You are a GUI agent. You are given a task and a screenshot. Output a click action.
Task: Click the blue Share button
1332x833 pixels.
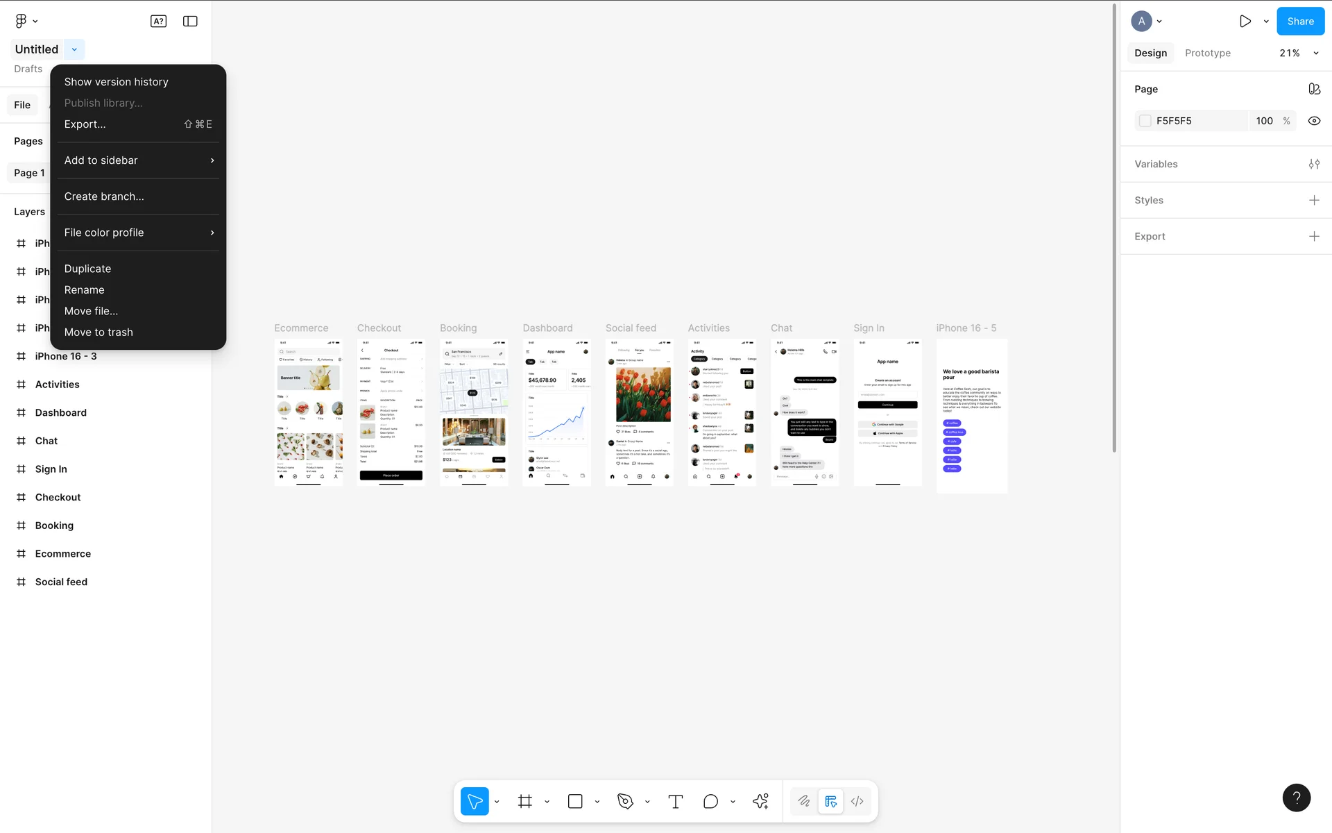pyautogui.click(x=1300, y=22)
